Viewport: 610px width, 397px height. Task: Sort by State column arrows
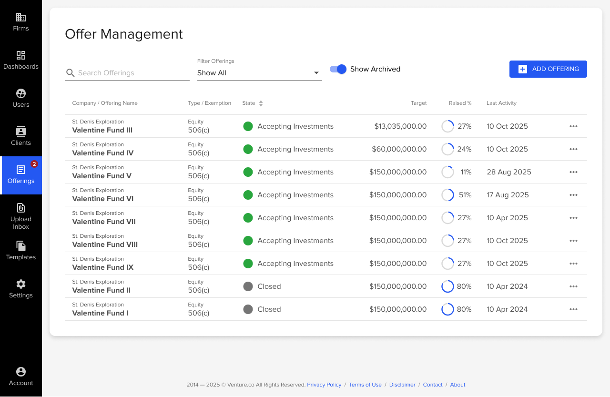(x=261, y=103)
